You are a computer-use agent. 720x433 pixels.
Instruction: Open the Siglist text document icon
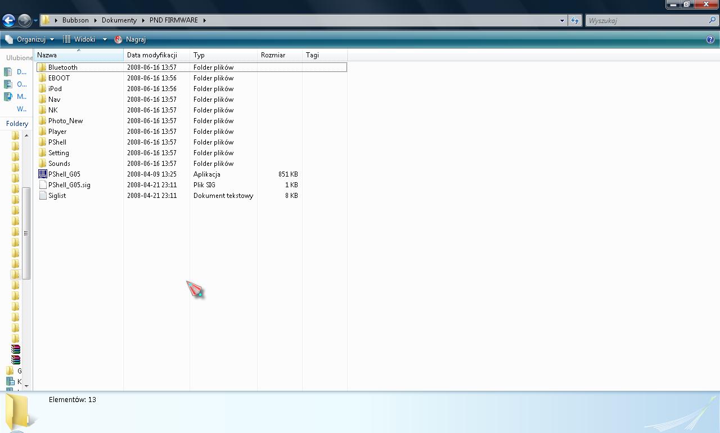coord(43,195)
